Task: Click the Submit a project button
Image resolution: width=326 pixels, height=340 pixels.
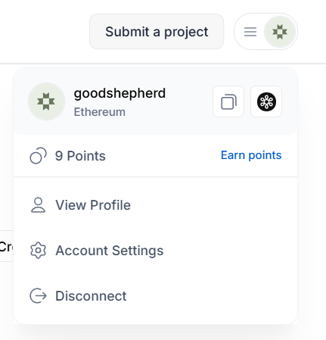Action: tap(157, 32)
